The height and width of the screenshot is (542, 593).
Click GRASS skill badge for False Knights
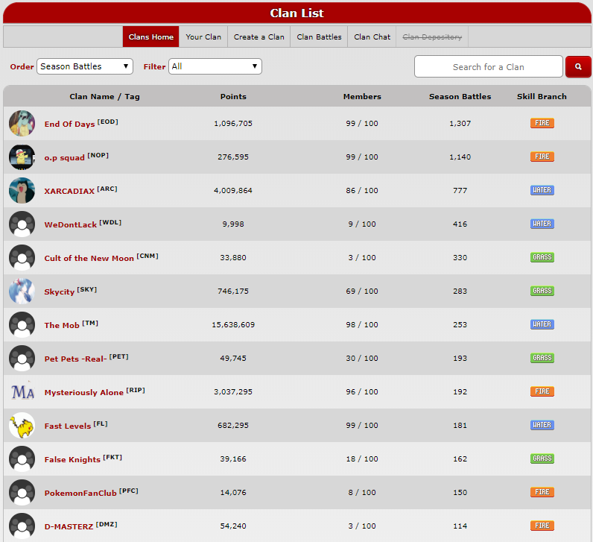(542, 459)
